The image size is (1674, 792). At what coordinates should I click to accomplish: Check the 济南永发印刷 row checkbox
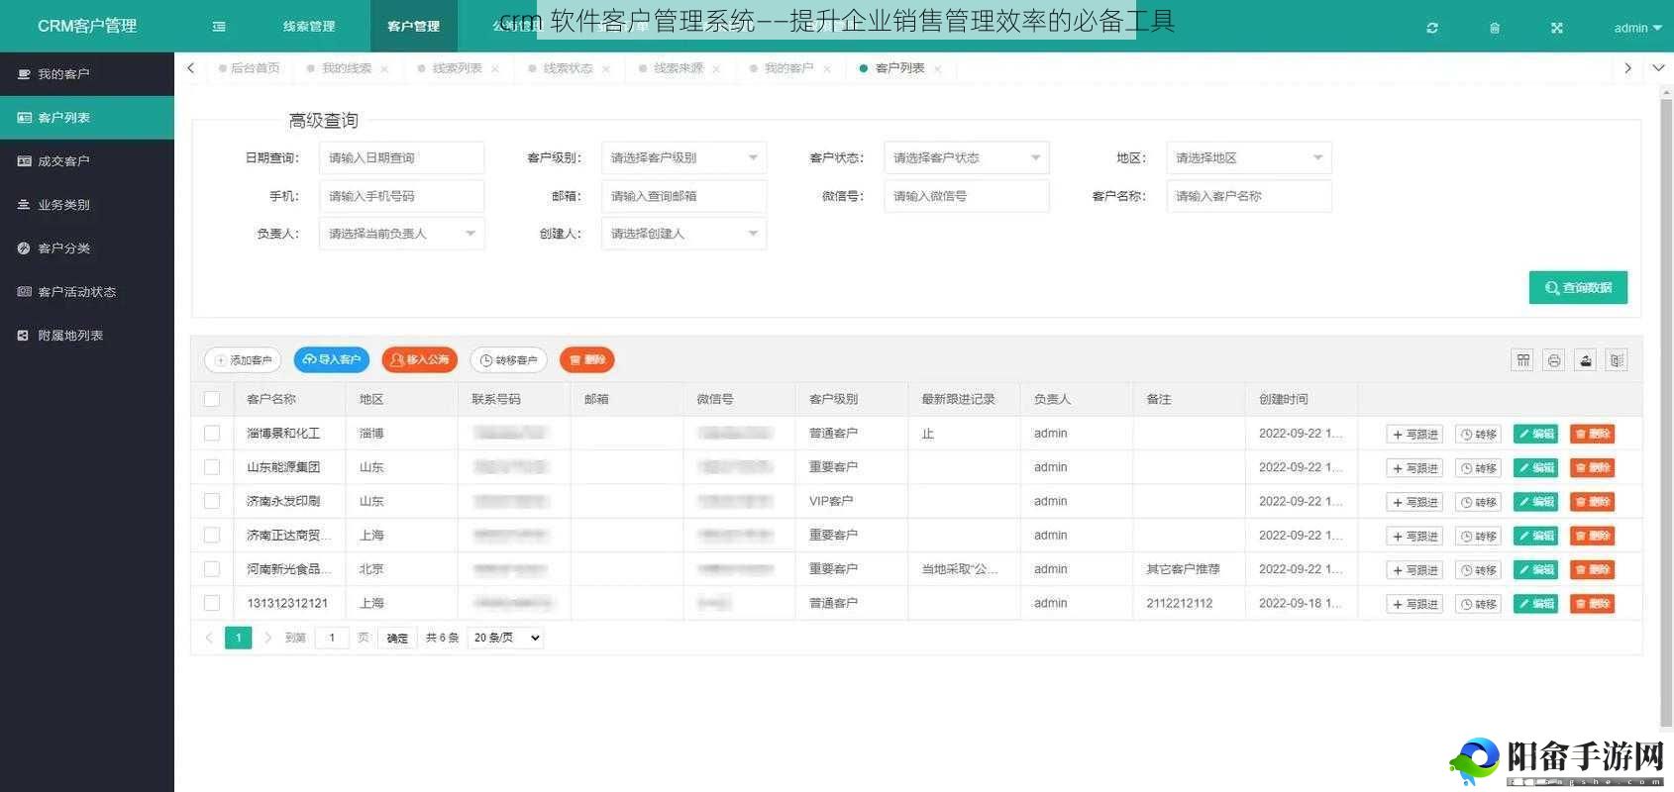[x=212, y=501]
